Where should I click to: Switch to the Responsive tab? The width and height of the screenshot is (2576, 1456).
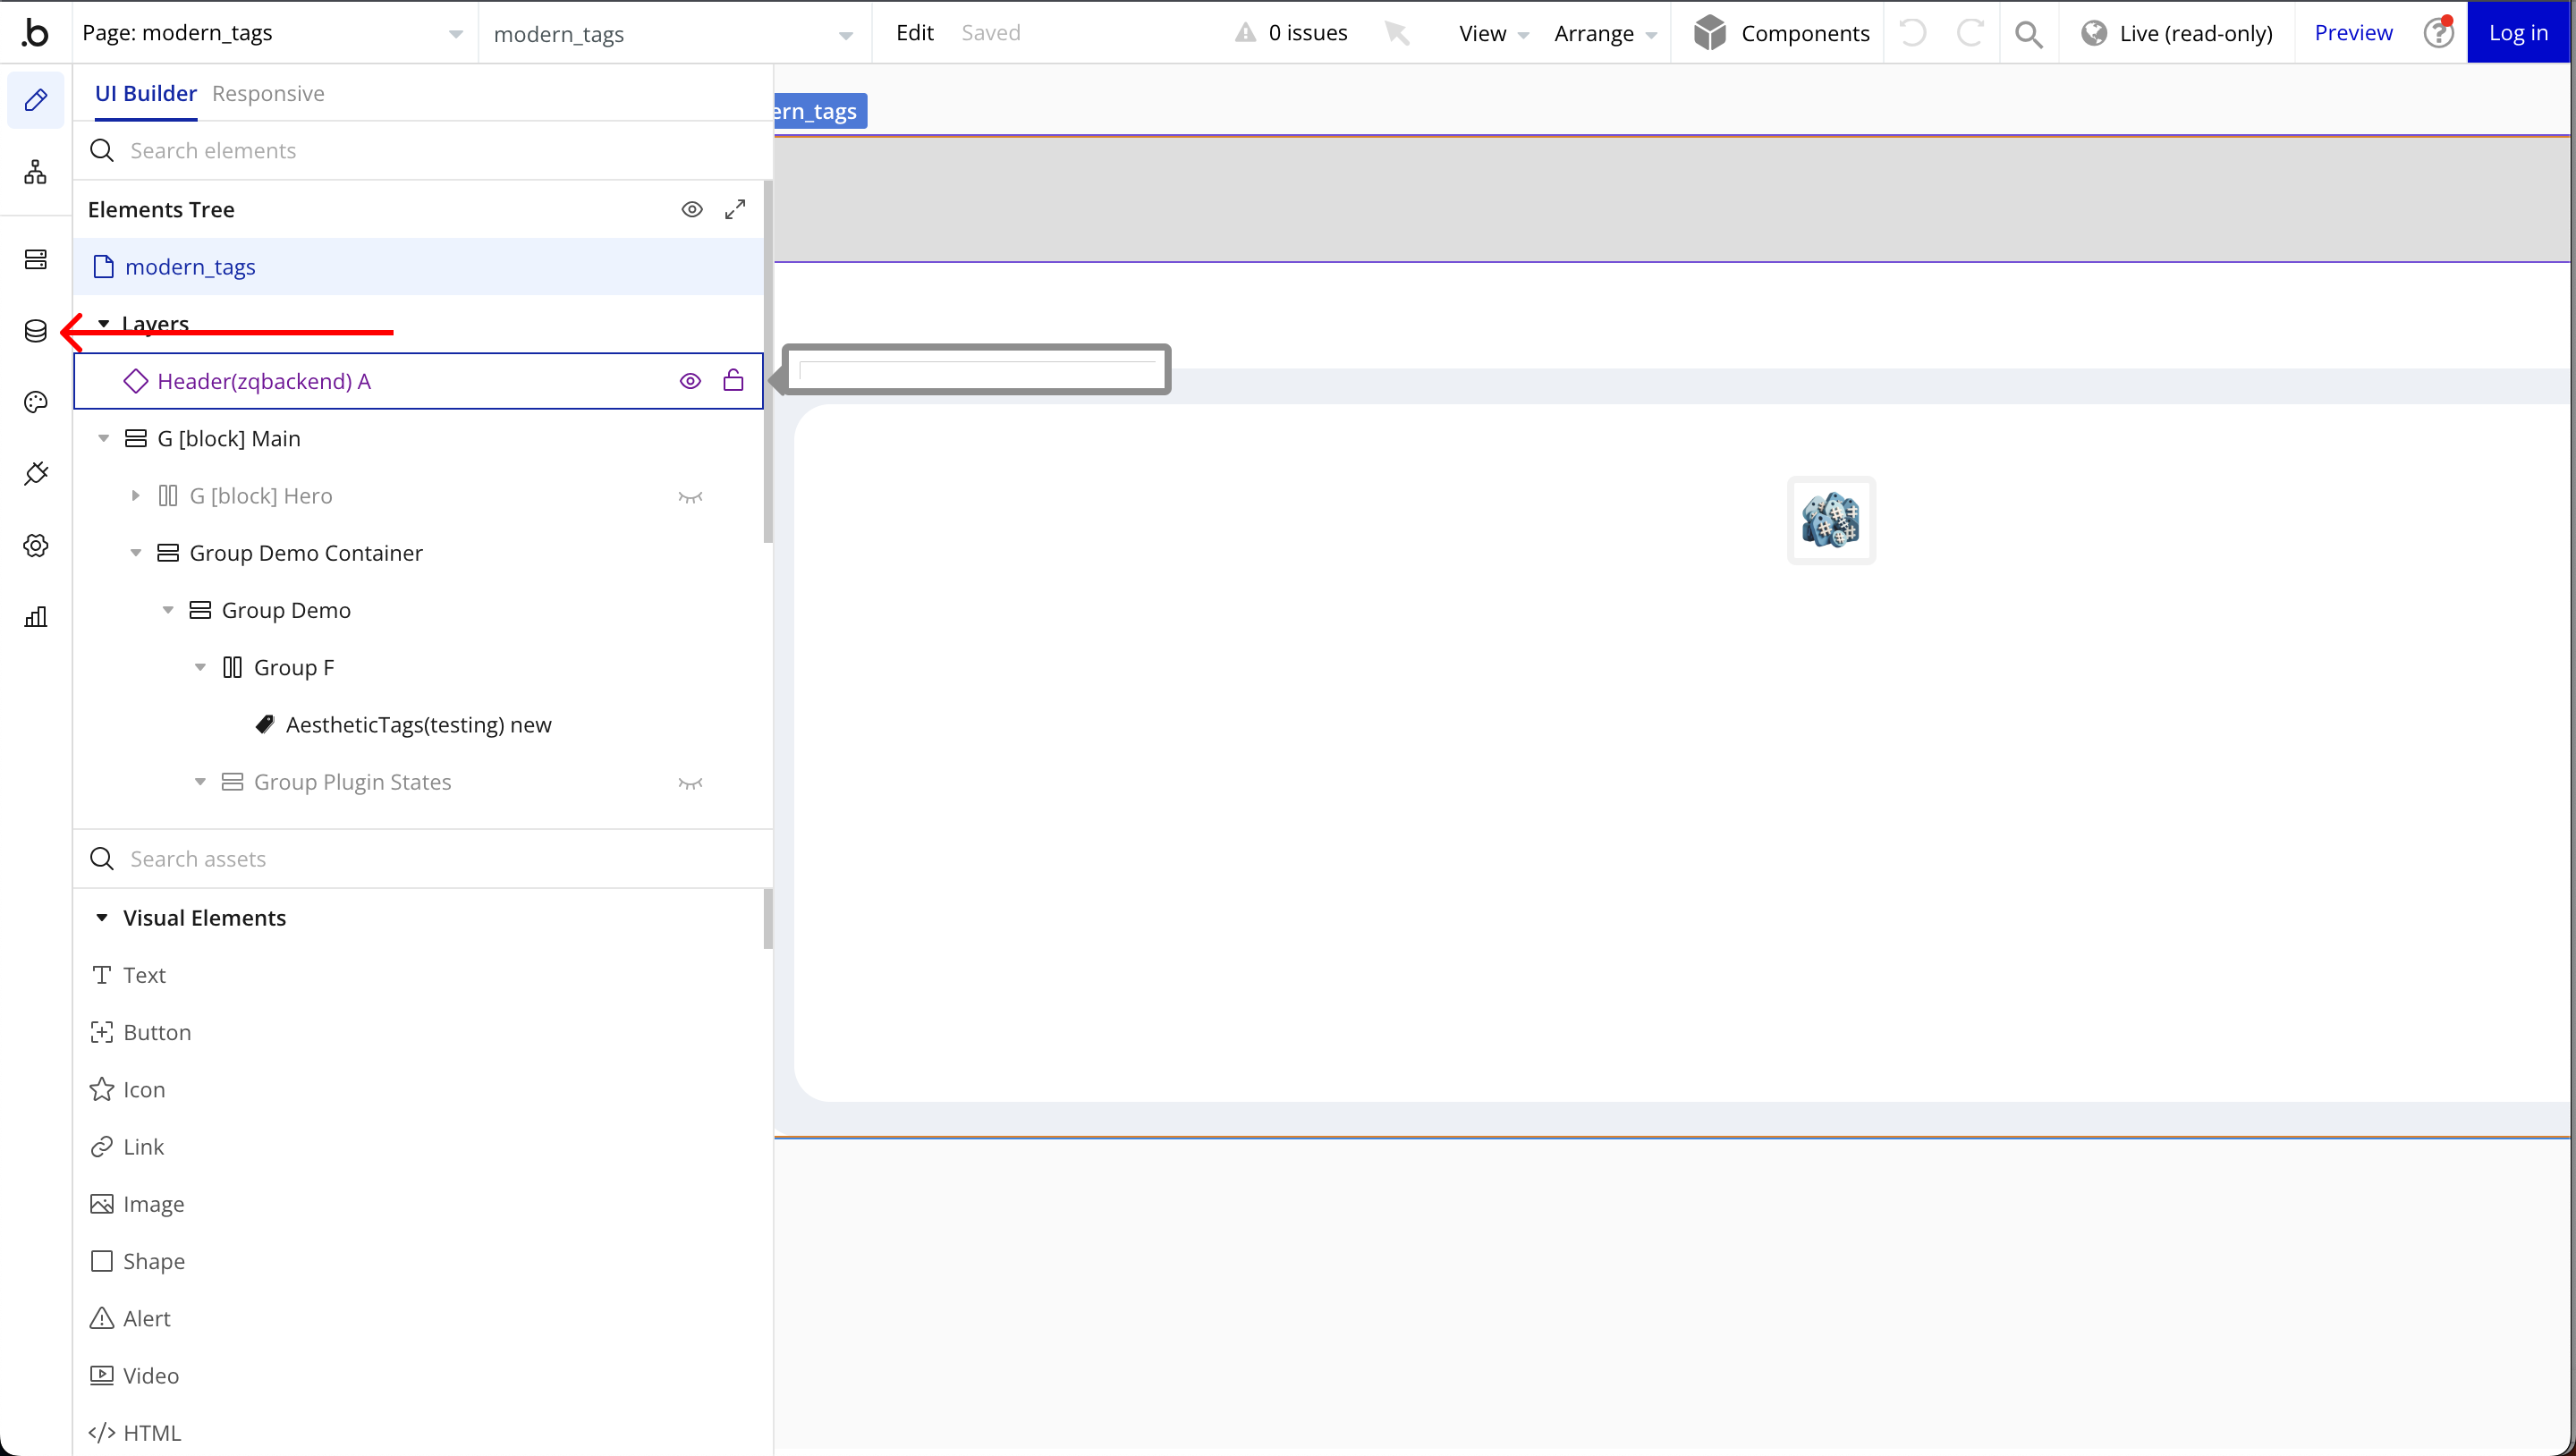pyautogui.click(x=268, y=93)
